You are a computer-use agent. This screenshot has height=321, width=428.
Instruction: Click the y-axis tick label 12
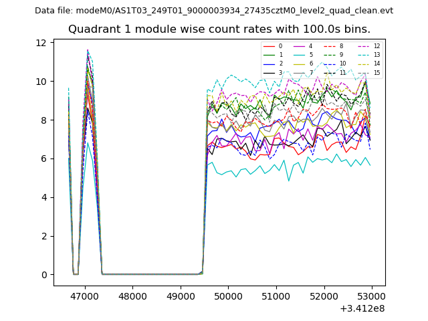(41, 43)
